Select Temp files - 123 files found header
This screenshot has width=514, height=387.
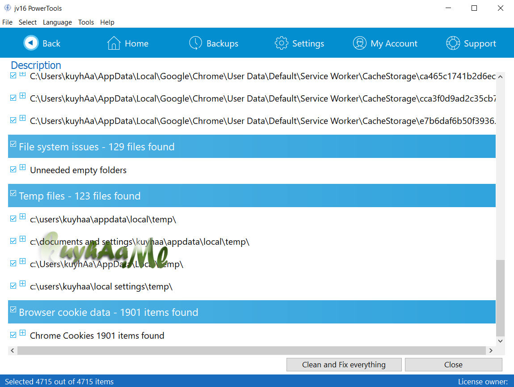252,196
